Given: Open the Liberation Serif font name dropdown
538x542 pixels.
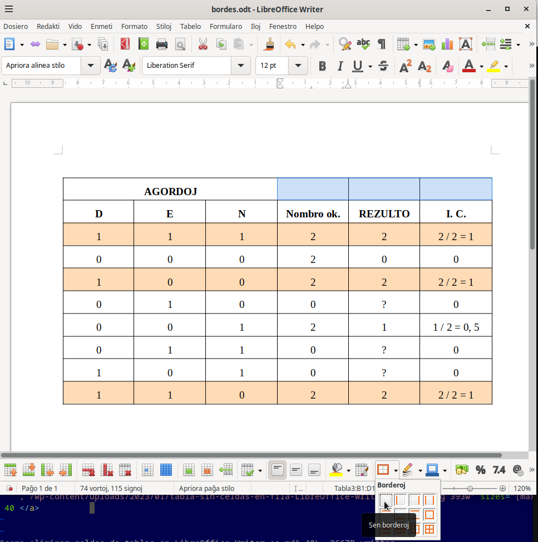Looking at the screenshot, I should click(x=240, y=66).
